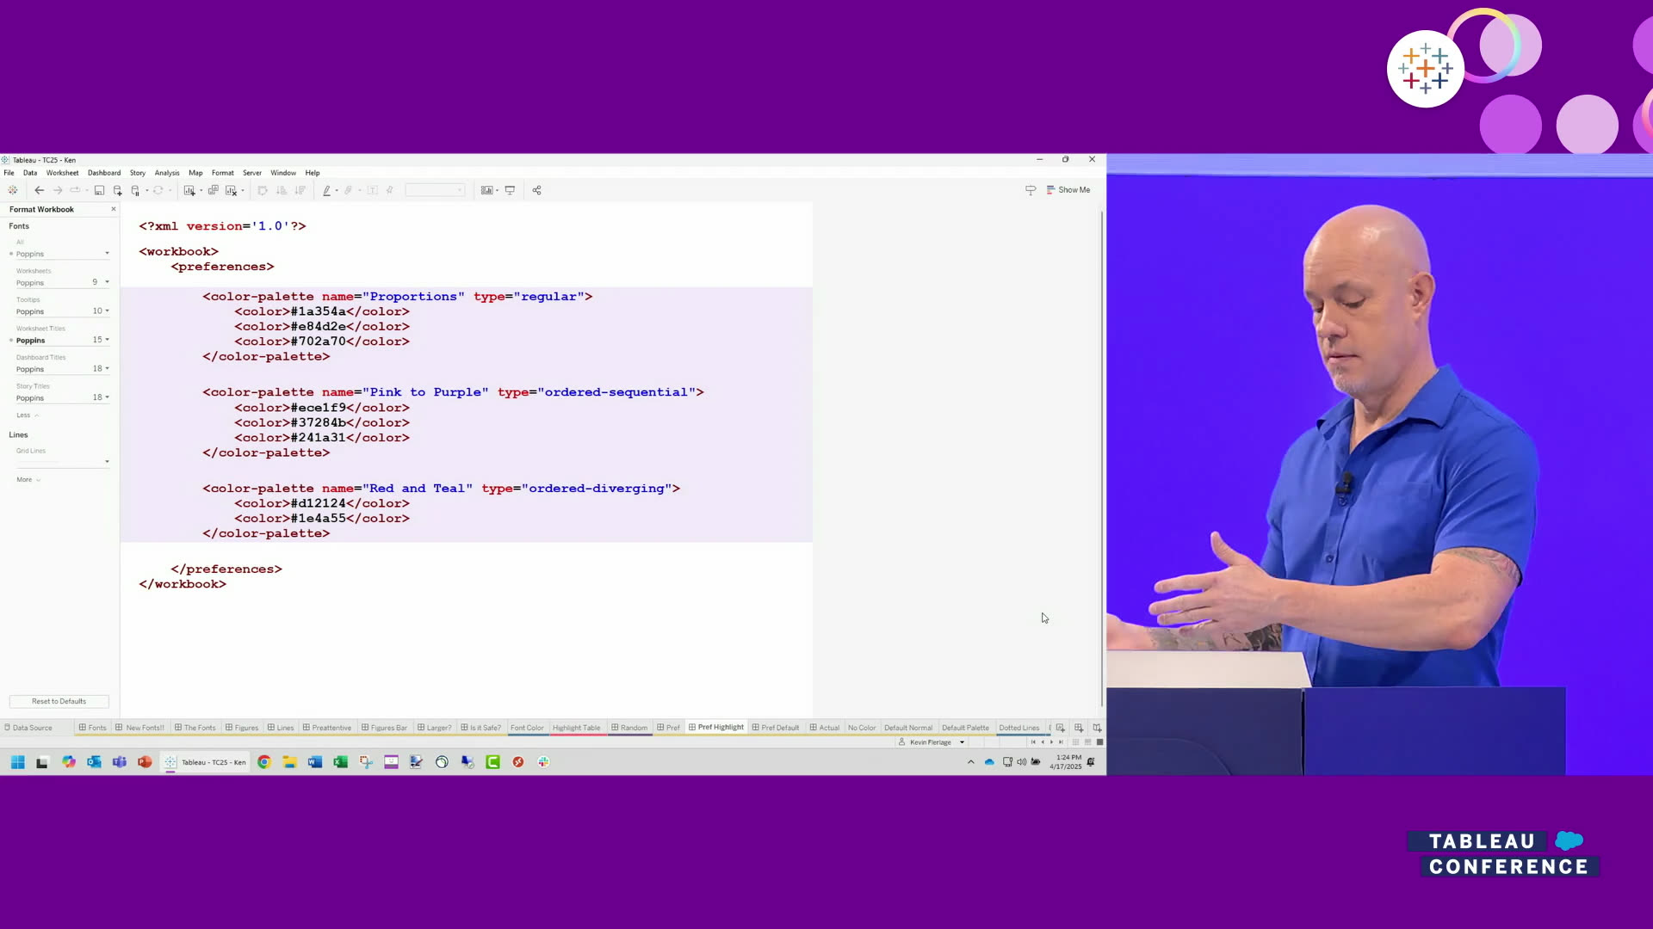Click the Clear Sheet icon
This screenshot has width=1653, height=929.
231,190
